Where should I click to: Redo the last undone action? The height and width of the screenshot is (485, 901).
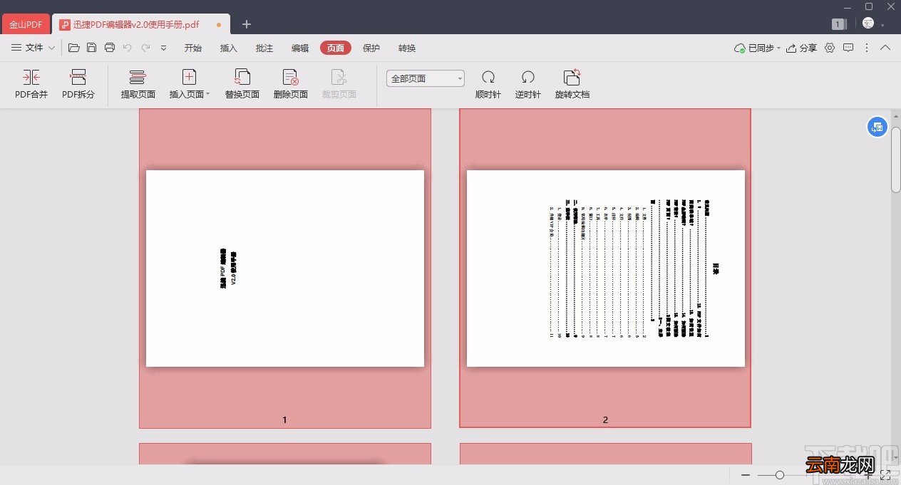(x=145, y=48)
